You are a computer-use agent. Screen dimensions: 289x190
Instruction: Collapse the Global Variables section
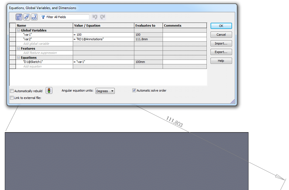[19, 30]
